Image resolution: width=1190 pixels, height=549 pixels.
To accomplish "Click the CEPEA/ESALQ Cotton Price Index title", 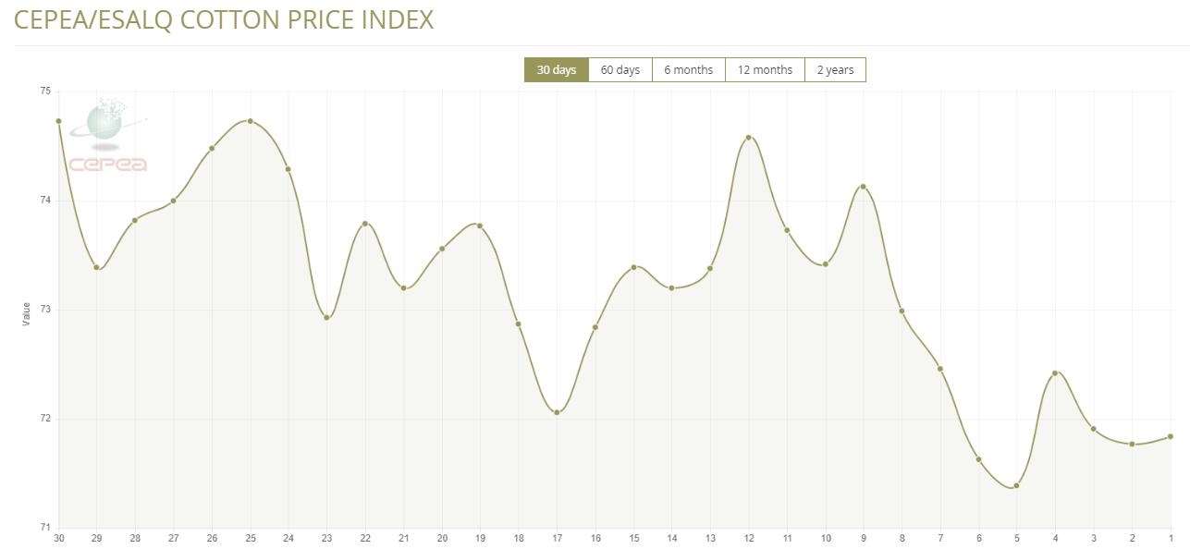I will [x=224, y=19].
